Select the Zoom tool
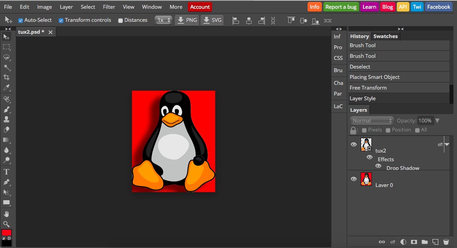Image resolution: width=457 pixels, height=248 pixels. [x=6, y=224]
